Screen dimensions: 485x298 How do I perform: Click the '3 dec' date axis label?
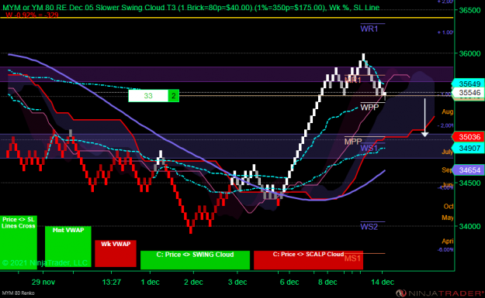(x=237, y=282)
